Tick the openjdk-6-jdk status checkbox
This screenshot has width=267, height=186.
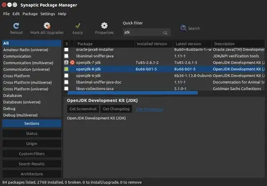[x=66, y=76]
